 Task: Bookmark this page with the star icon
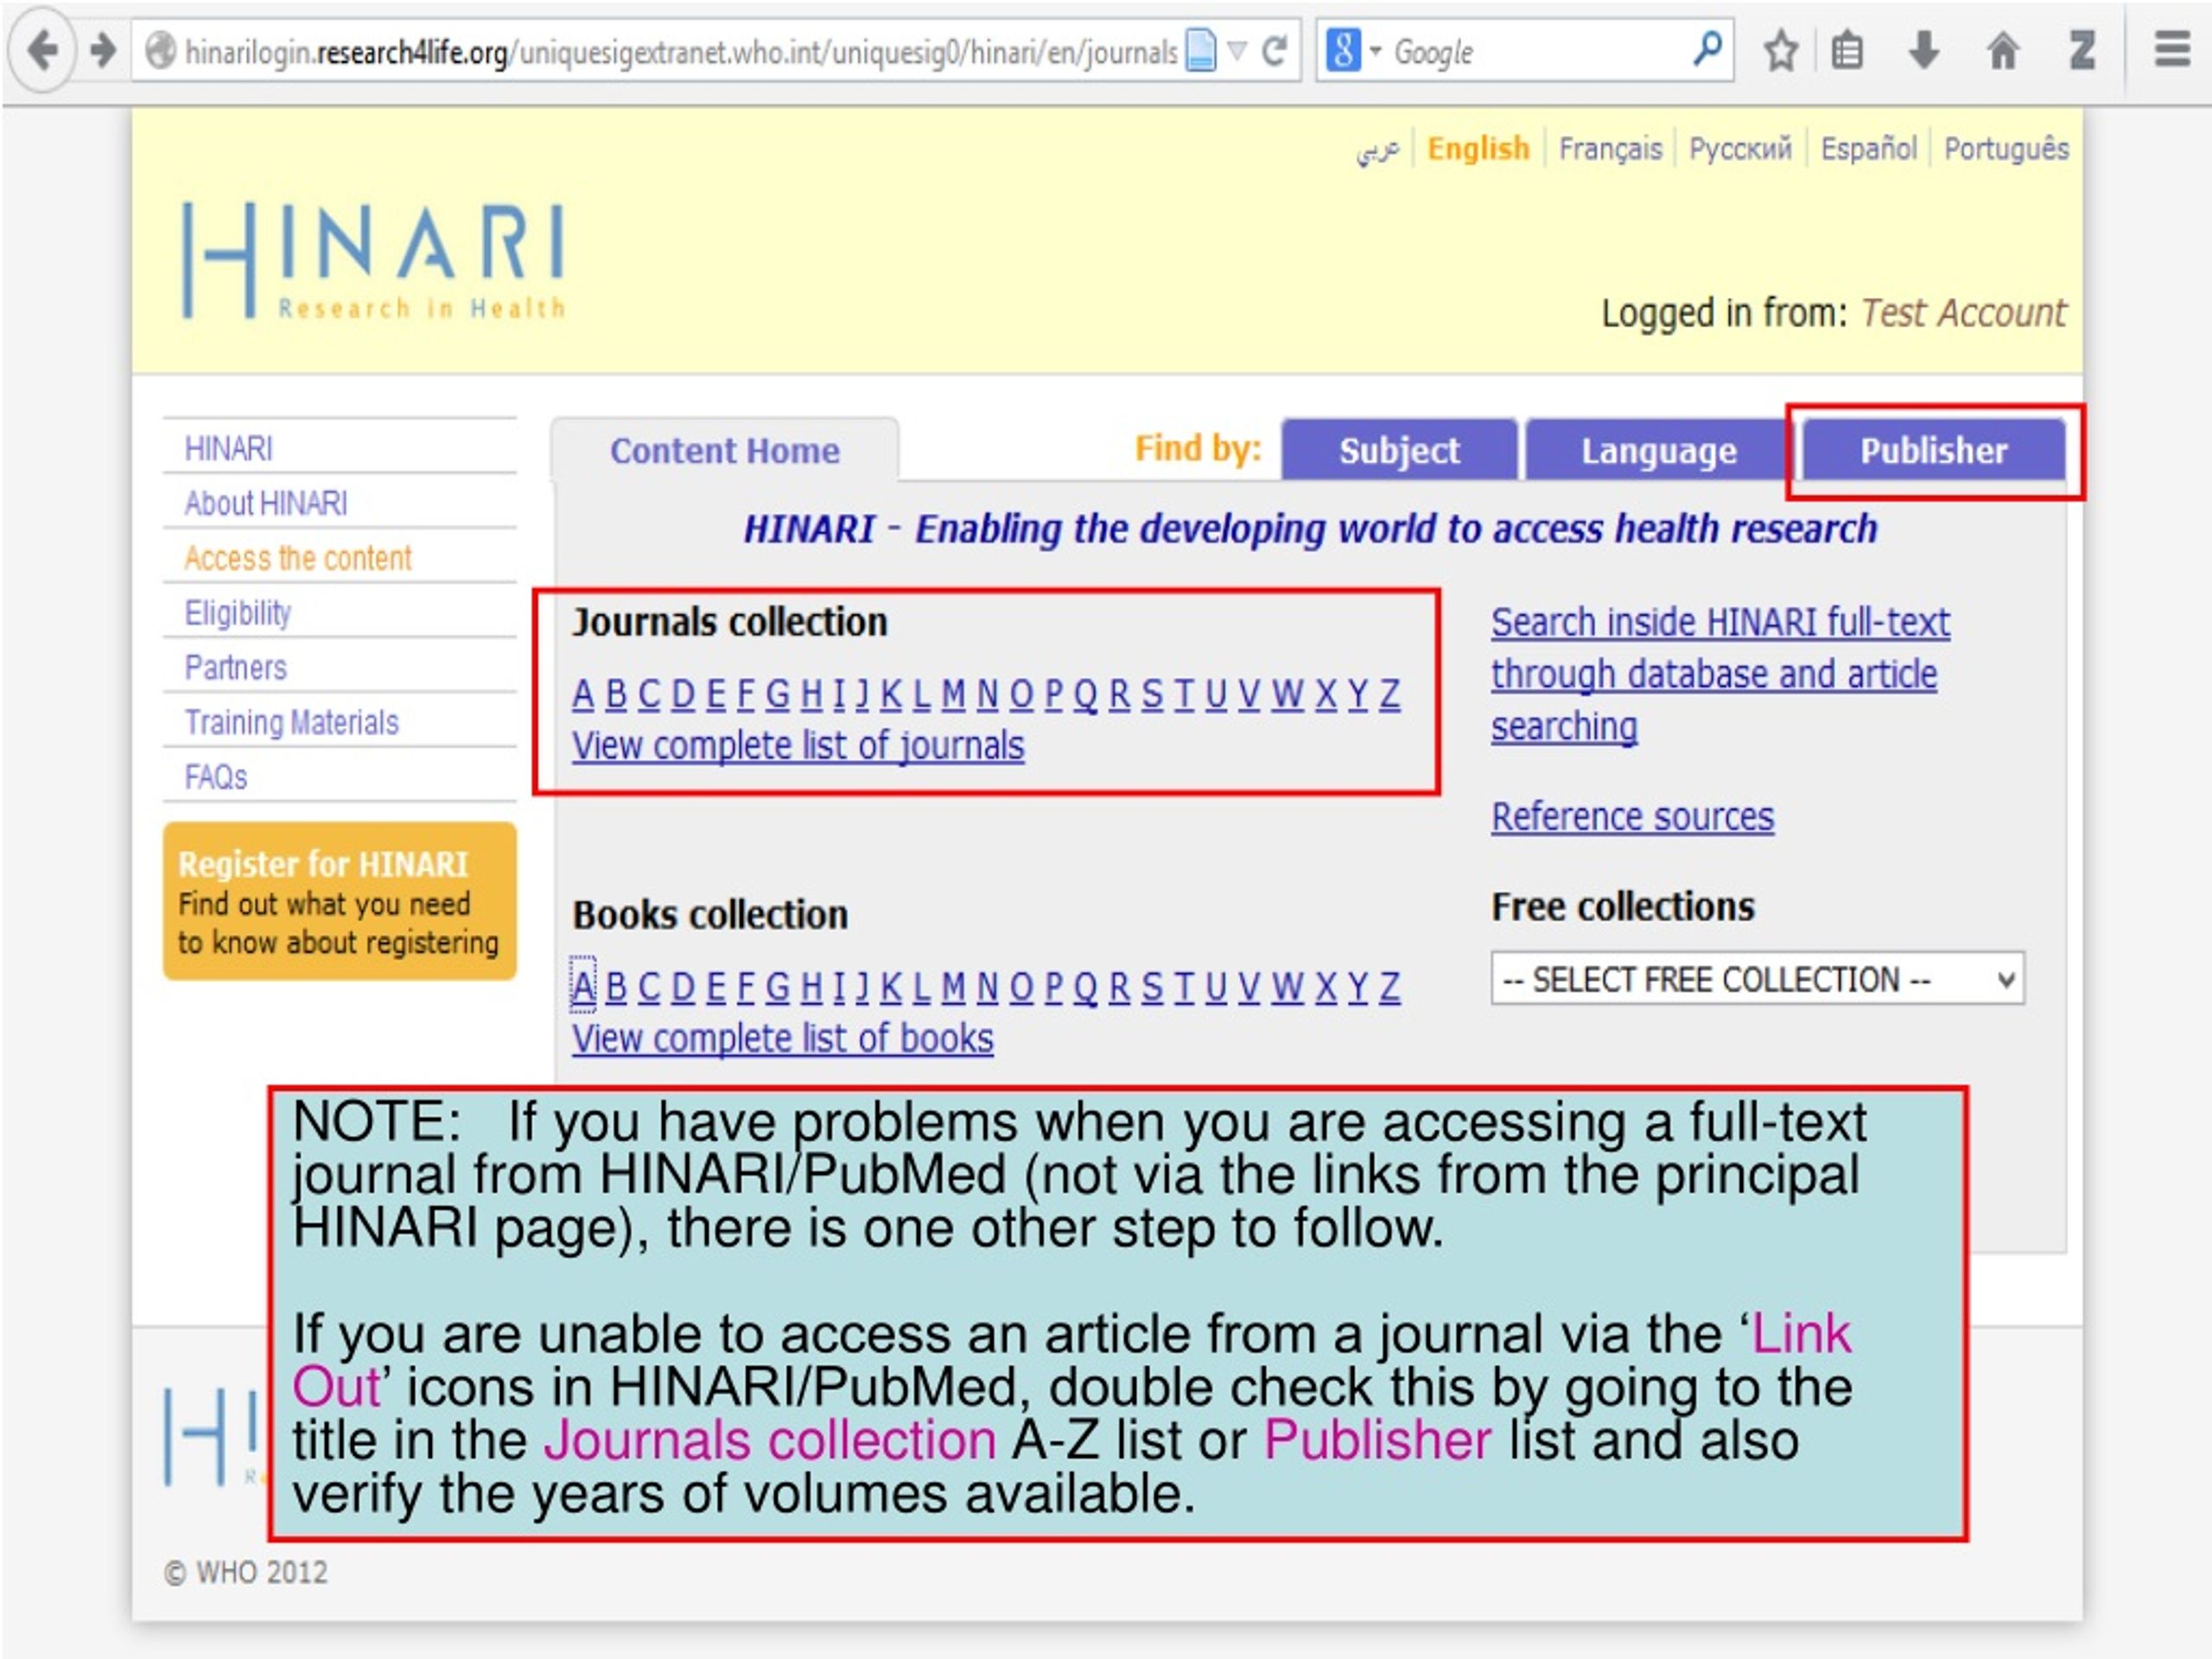click(x=1781, y=50)
